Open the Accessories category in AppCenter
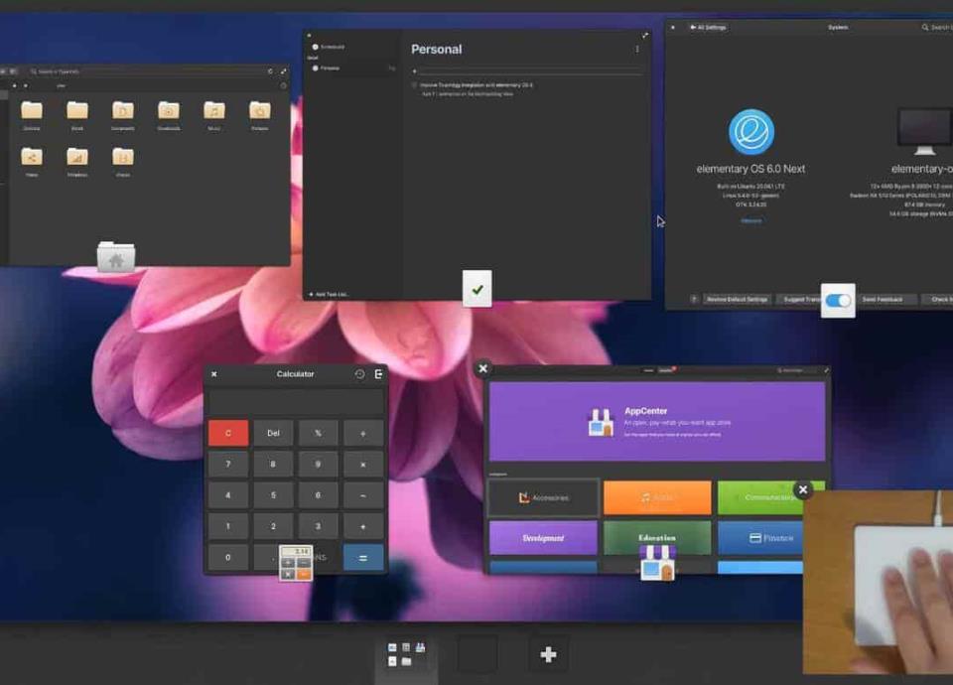This screenshot has height=685, width=953. (544, 497)
